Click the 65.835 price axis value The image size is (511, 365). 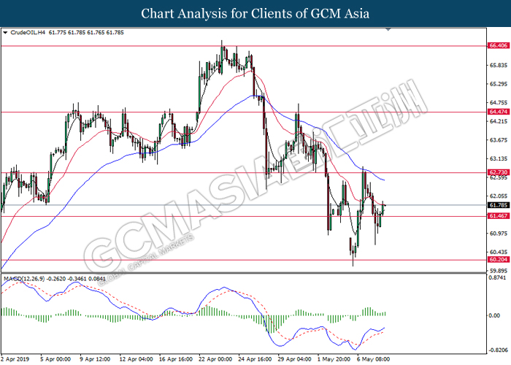click(x=499, y=65)
